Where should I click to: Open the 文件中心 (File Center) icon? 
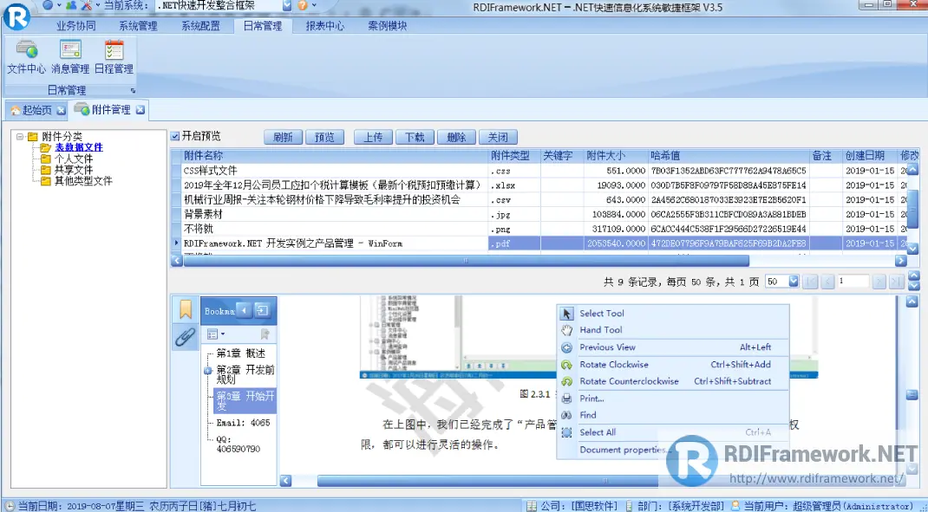pyautogui.click(x=26, y=59)
